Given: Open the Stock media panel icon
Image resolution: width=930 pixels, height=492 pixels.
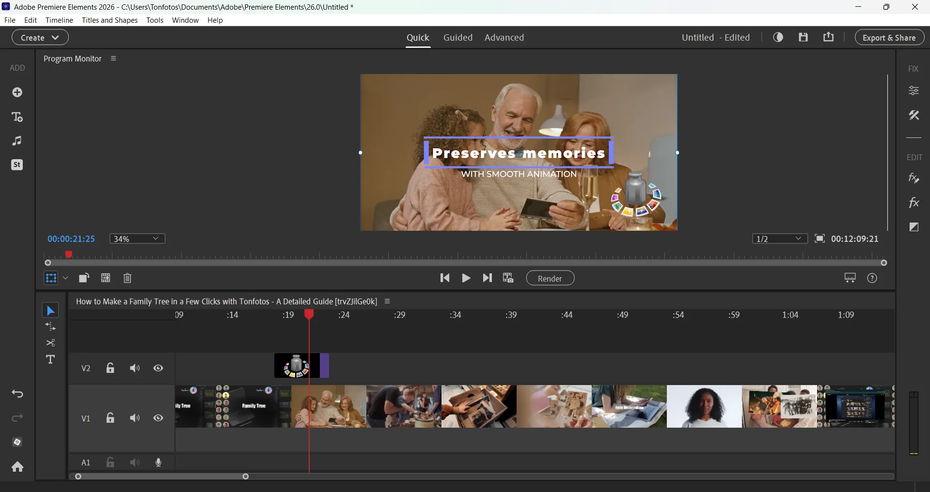Looking at the screenshot, I should [17, 165].
